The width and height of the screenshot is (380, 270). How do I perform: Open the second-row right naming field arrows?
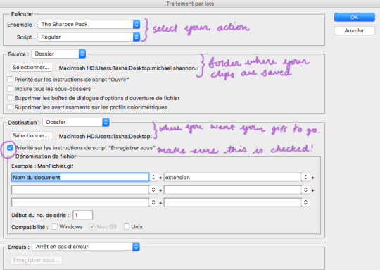pos(306,190)
